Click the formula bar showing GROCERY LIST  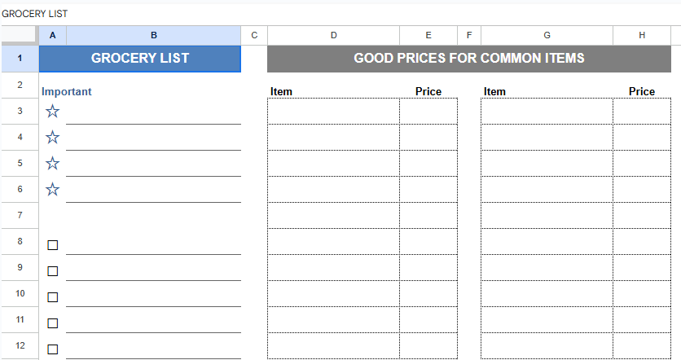point(244,14)
